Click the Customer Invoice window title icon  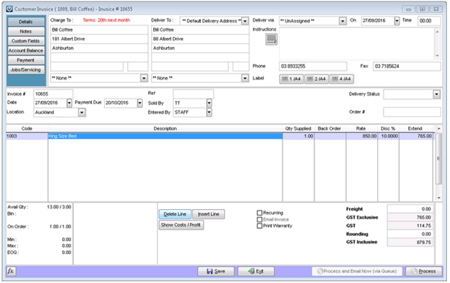(10, 9)
